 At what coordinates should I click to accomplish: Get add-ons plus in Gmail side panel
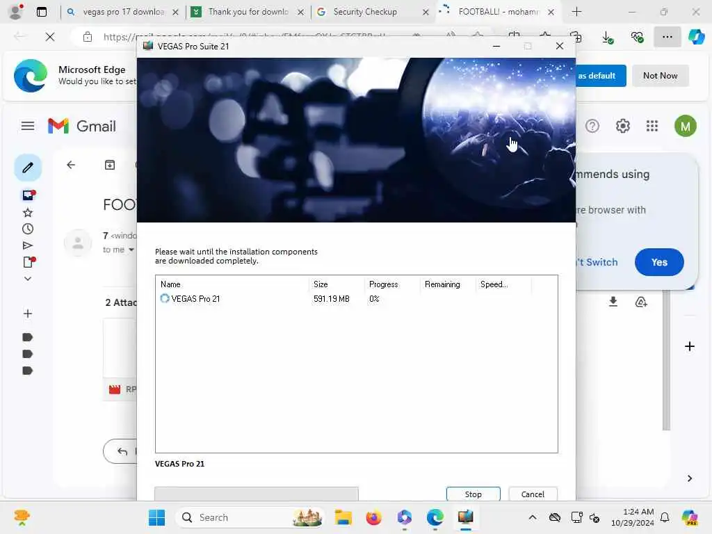pyautogui.click(x=689, y=346)
